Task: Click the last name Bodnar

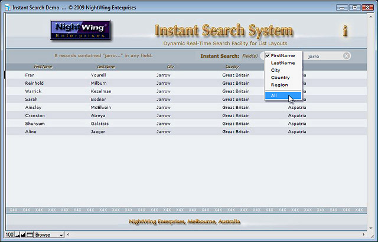Action: [99, 100]
